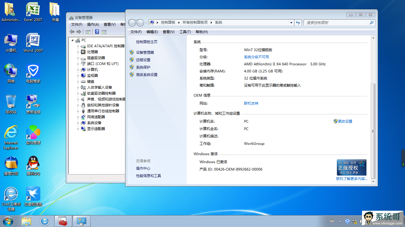Click 高级系统设置 link in sidebar
This screenshot has height=227, width=405.
pos(147,75)
